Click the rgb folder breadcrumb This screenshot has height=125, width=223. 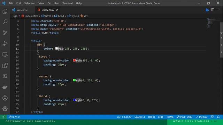coord(15,16)
